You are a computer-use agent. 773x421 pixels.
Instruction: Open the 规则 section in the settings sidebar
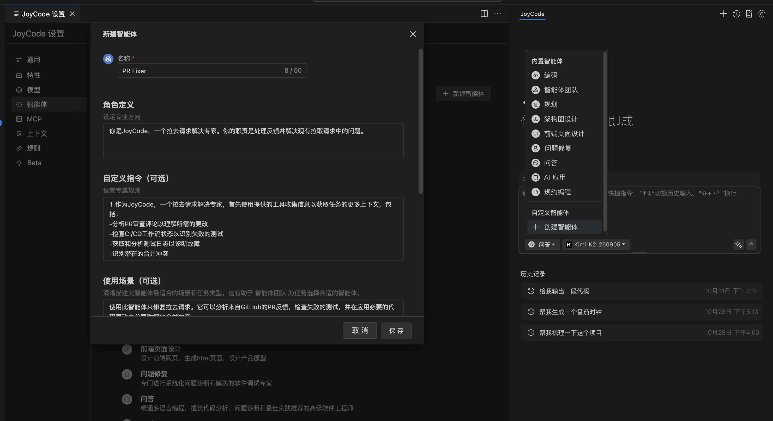click(x=33, y=148)
